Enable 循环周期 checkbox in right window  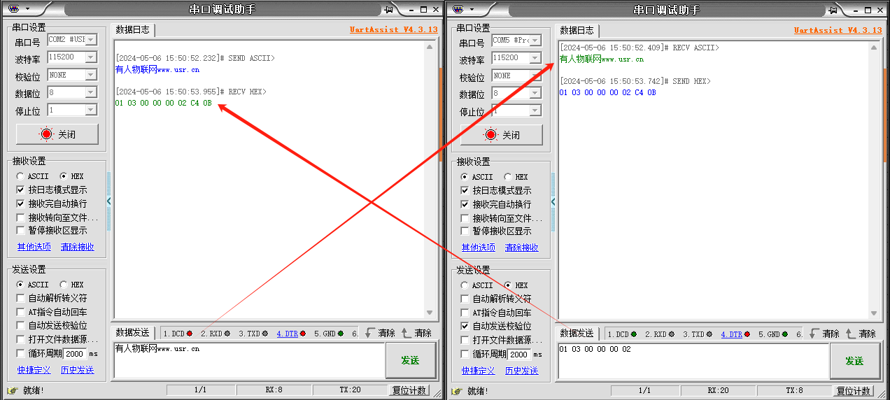465,354
